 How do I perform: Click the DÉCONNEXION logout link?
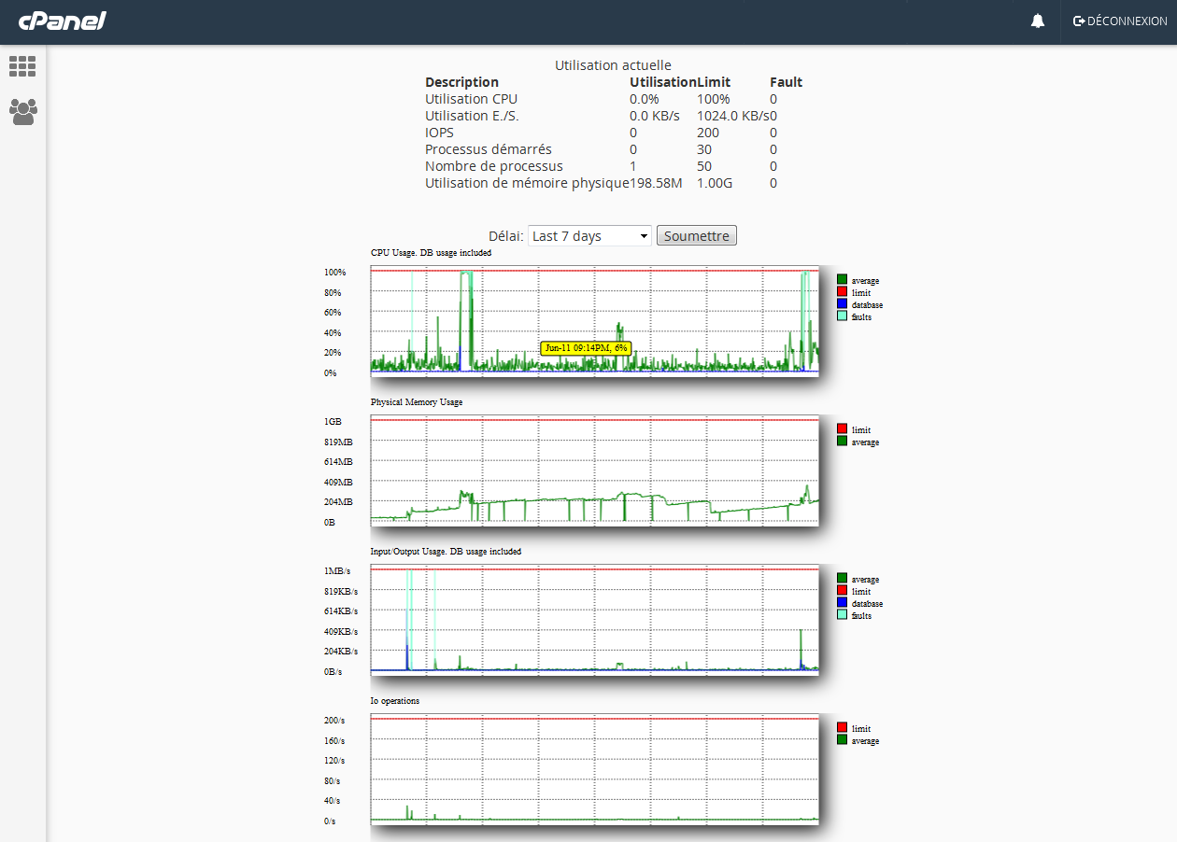point(1120,21)
